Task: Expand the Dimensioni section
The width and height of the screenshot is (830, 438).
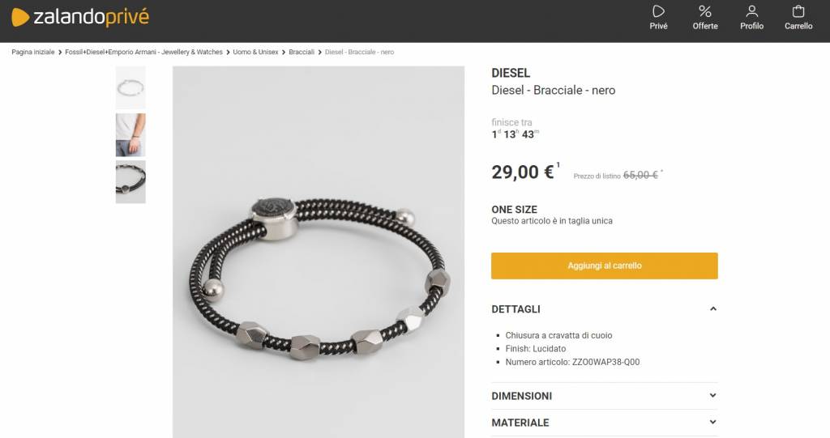Action: pos(605,396)
